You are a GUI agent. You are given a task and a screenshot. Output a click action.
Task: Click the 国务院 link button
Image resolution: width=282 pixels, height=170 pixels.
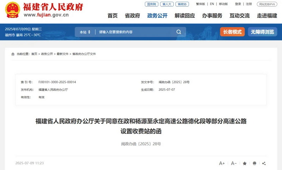[152, 4]
